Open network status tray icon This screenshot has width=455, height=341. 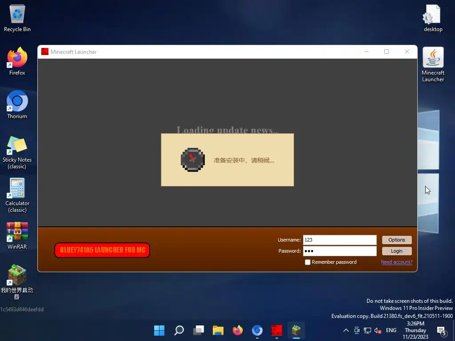tap(367, 330)
